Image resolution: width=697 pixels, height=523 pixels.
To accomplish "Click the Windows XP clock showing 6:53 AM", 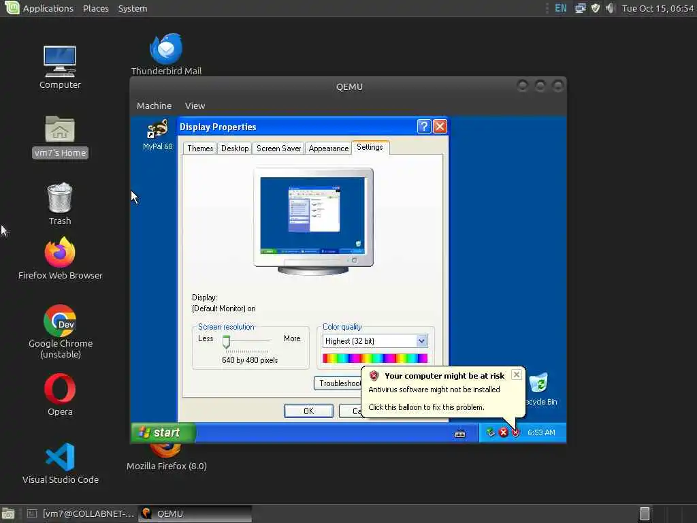I will point(541,432).
